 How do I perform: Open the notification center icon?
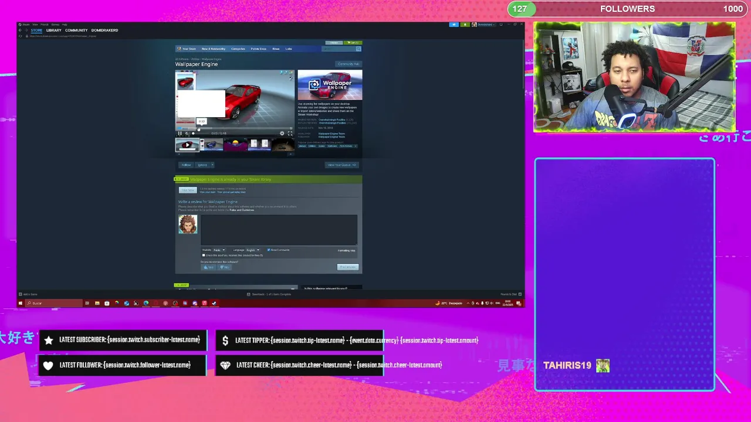coord(519,303)
